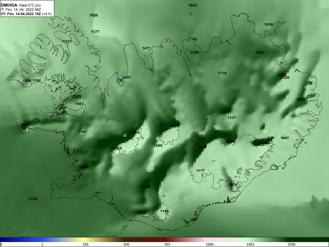Select the 1337 value
Viewport: 329px width, 247px height.
[232, 118]
